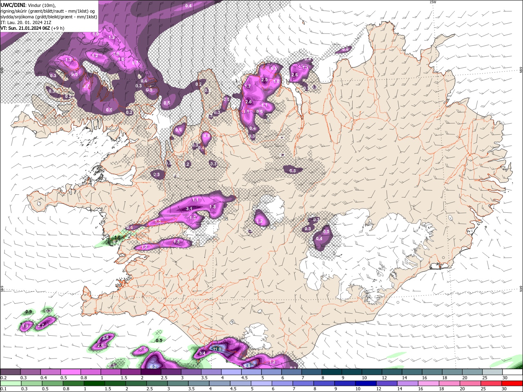Click bright red lower legend swatch above 30
This screenshot has height=392, width=523.
point(512,383)
